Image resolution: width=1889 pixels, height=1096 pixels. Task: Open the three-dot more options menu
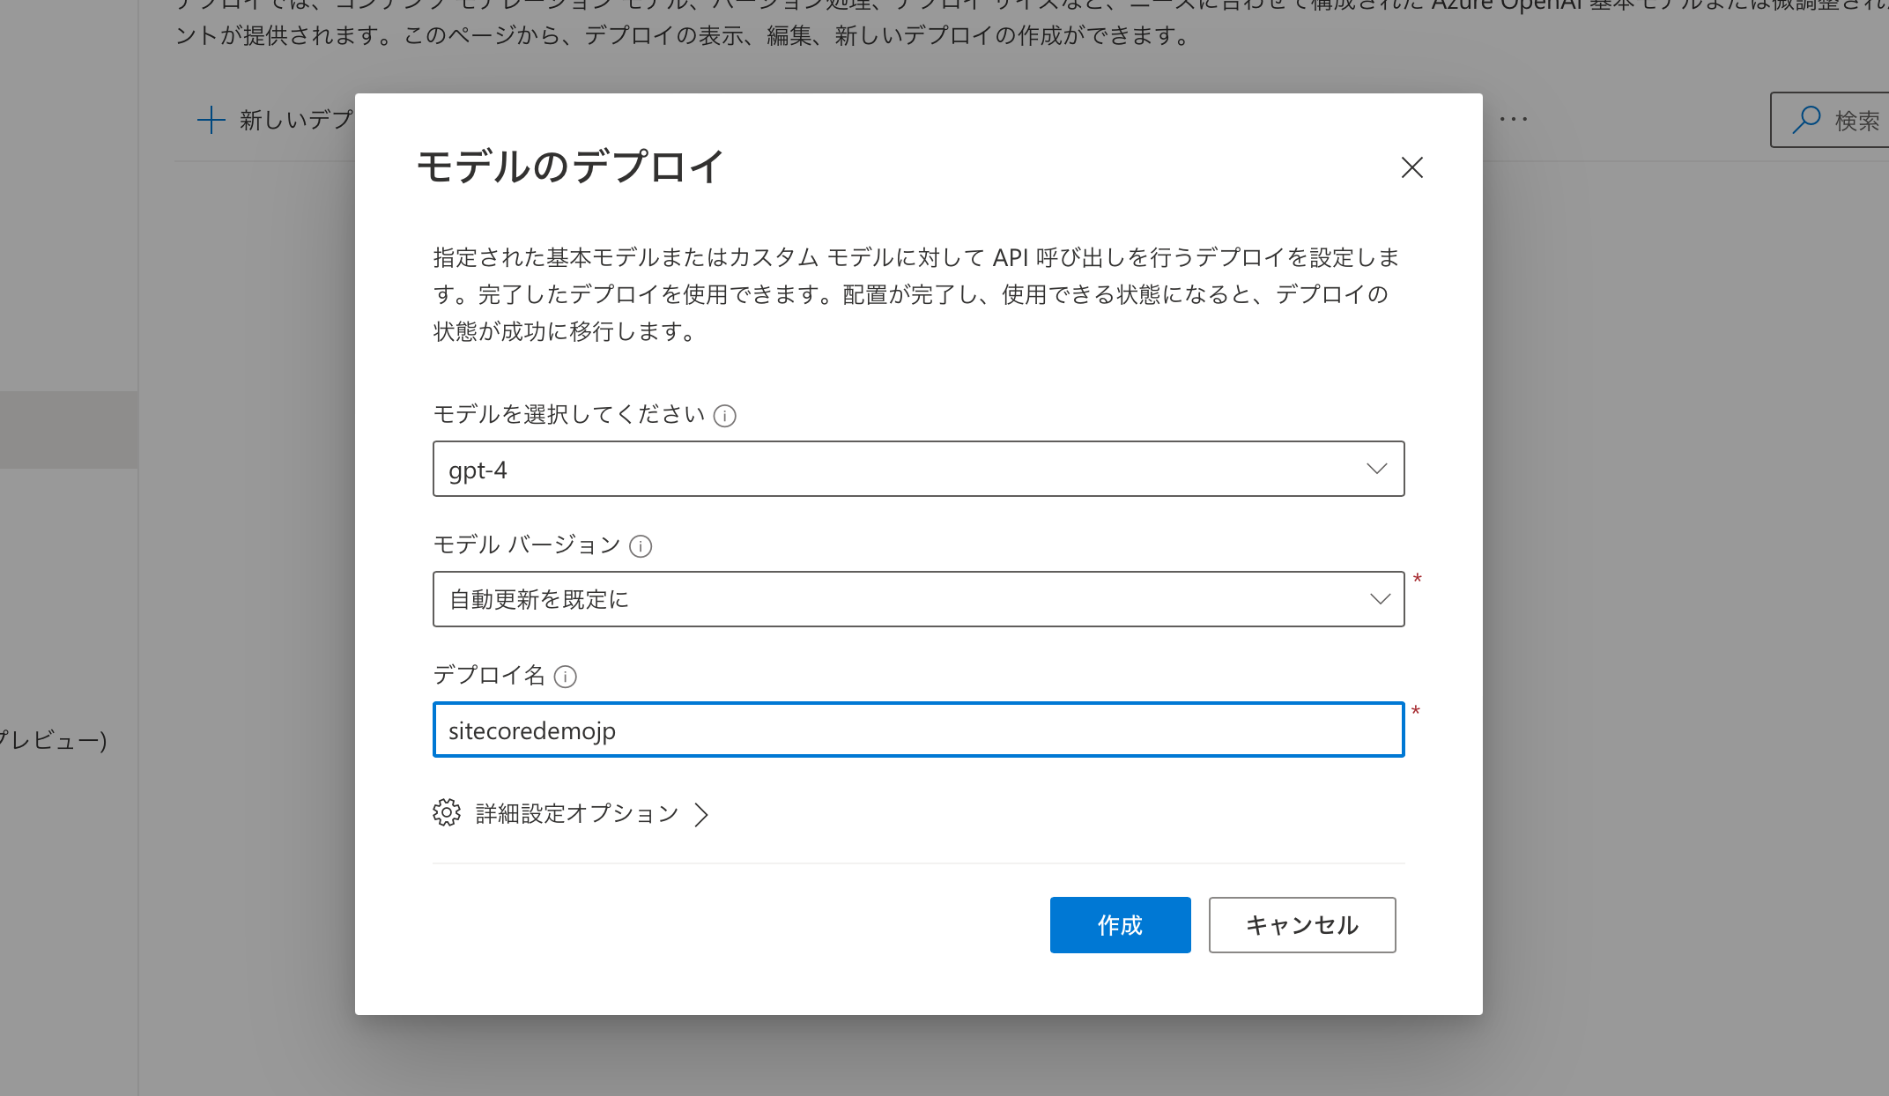click(1513, 119)
